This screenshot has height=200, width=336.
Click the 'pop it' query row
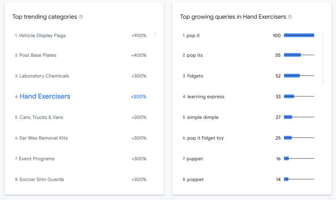click(248, 35)
